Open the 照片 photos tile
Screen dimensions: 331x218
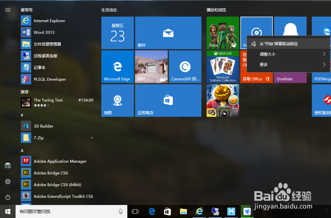pos(151,67)
